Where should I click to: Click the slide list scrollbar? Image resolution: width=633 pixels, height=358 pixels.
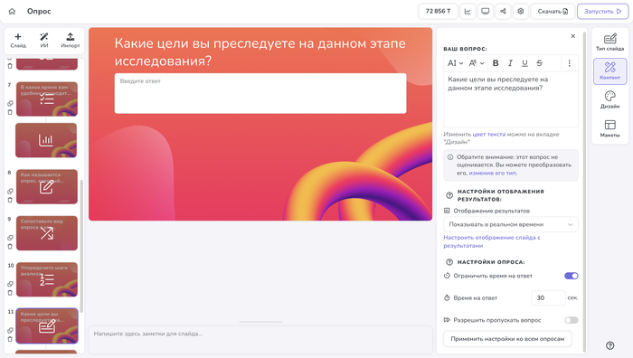point(81,246)
